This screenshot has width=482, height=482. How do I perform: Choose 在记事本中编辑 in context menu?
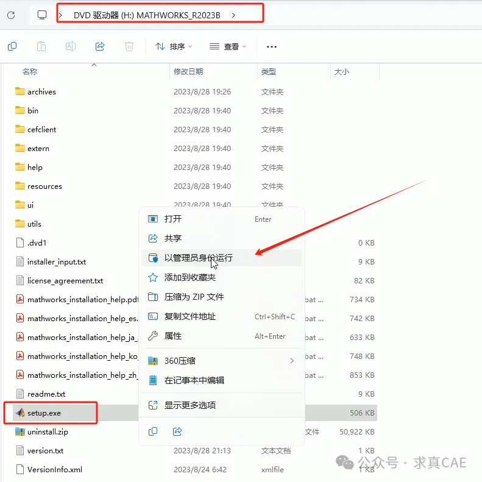coord(221,380)
